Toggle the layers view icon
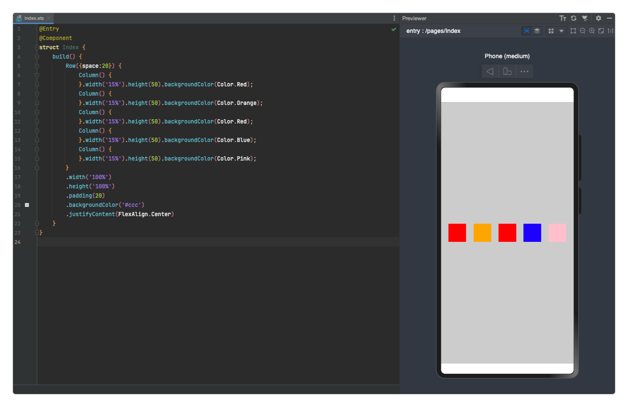 [x=537, y=31]
